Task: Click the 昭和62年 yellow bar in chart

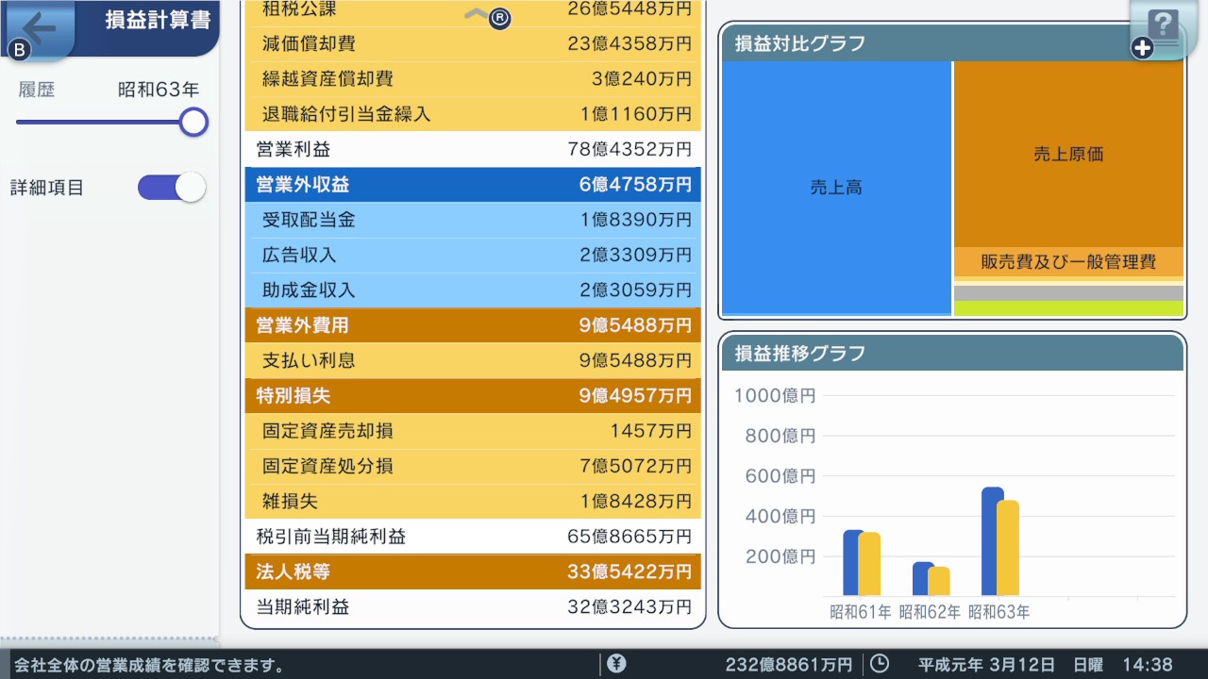Action: pos(938,581)
